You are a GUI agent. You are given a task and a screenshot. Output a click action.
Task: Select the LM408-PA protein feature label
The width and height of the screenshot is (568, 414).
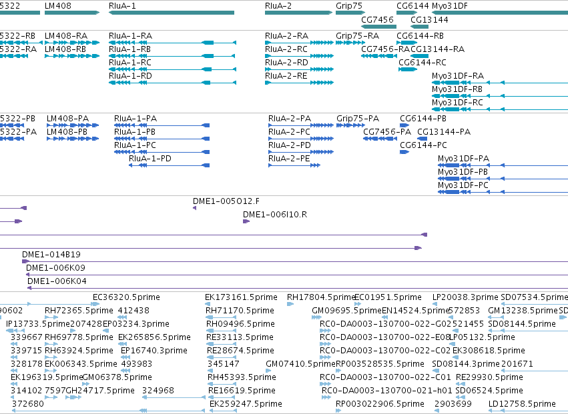point(67,119)
